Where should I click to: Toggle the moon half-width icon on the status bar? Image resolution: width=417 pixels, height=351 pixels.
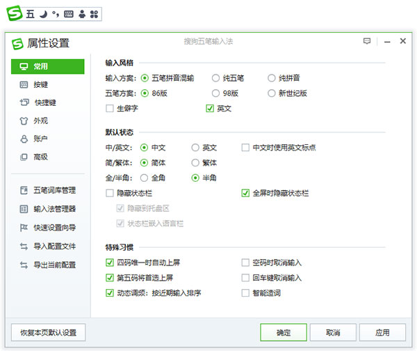(x=43, y=14)
